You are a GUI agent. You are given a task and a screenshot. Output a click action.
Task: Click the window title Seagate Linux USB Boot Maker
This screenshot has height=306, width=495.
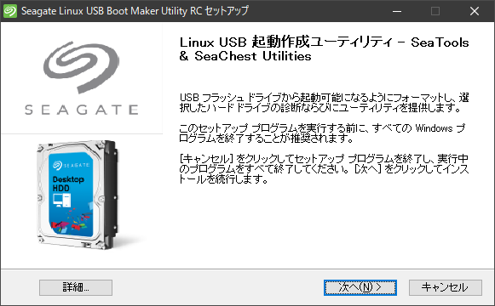[x=135, y=11]
